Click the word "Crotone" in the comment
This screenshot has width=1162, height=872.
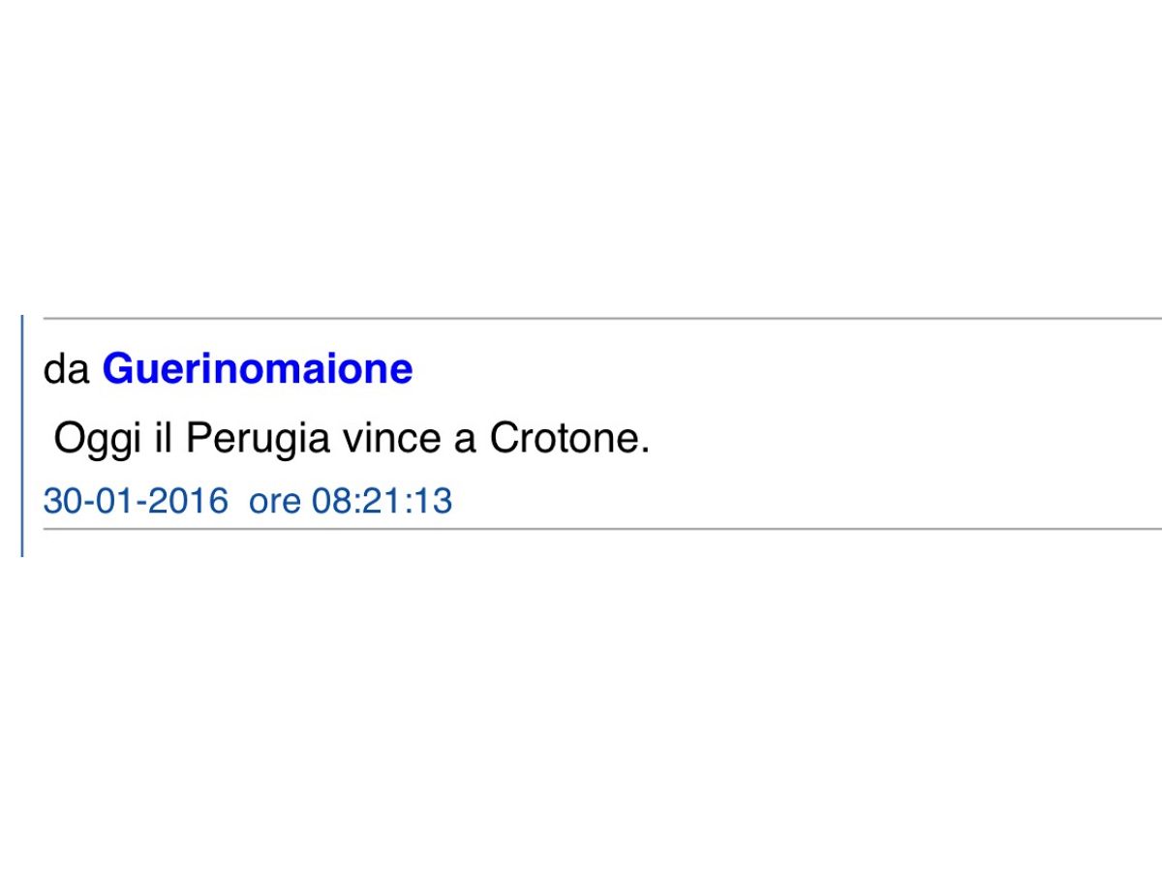click(x=565, y=440)
